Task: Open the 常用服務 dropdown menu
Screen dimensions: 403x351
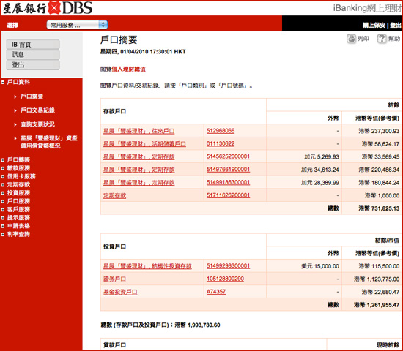Action: click(x=77, y=25)
